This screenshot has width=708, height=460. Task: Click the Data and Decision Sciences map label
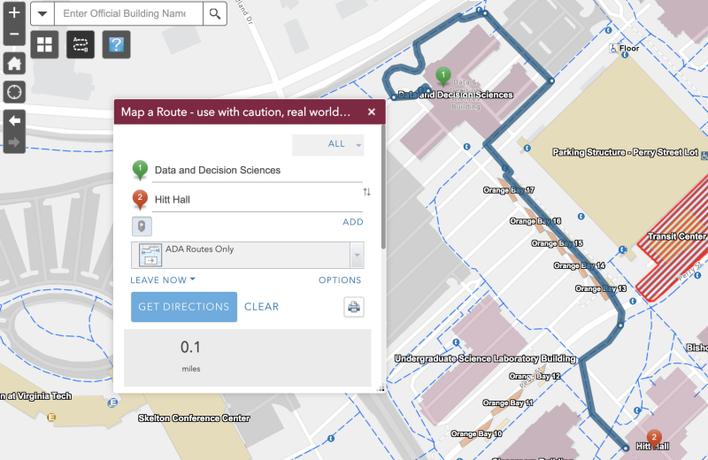click(x=455, y=95)
